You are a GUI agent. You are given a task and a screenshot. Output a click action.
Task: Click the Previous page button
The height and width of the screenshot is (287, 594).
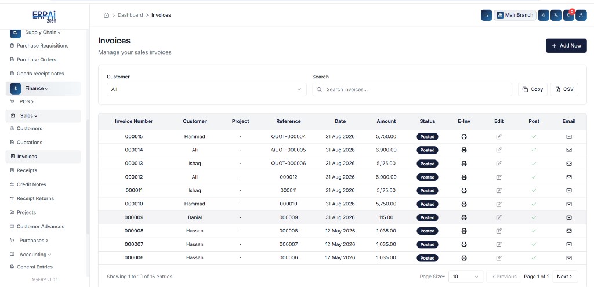point(504,277)
